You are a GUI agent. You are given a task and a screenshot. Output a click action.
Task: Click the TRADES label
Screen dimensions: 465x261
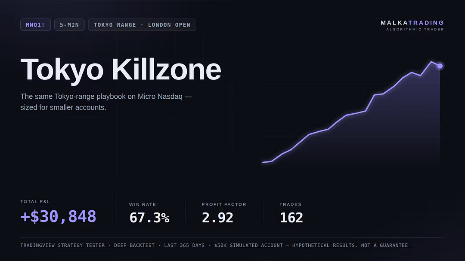click(x=290, y=204)
